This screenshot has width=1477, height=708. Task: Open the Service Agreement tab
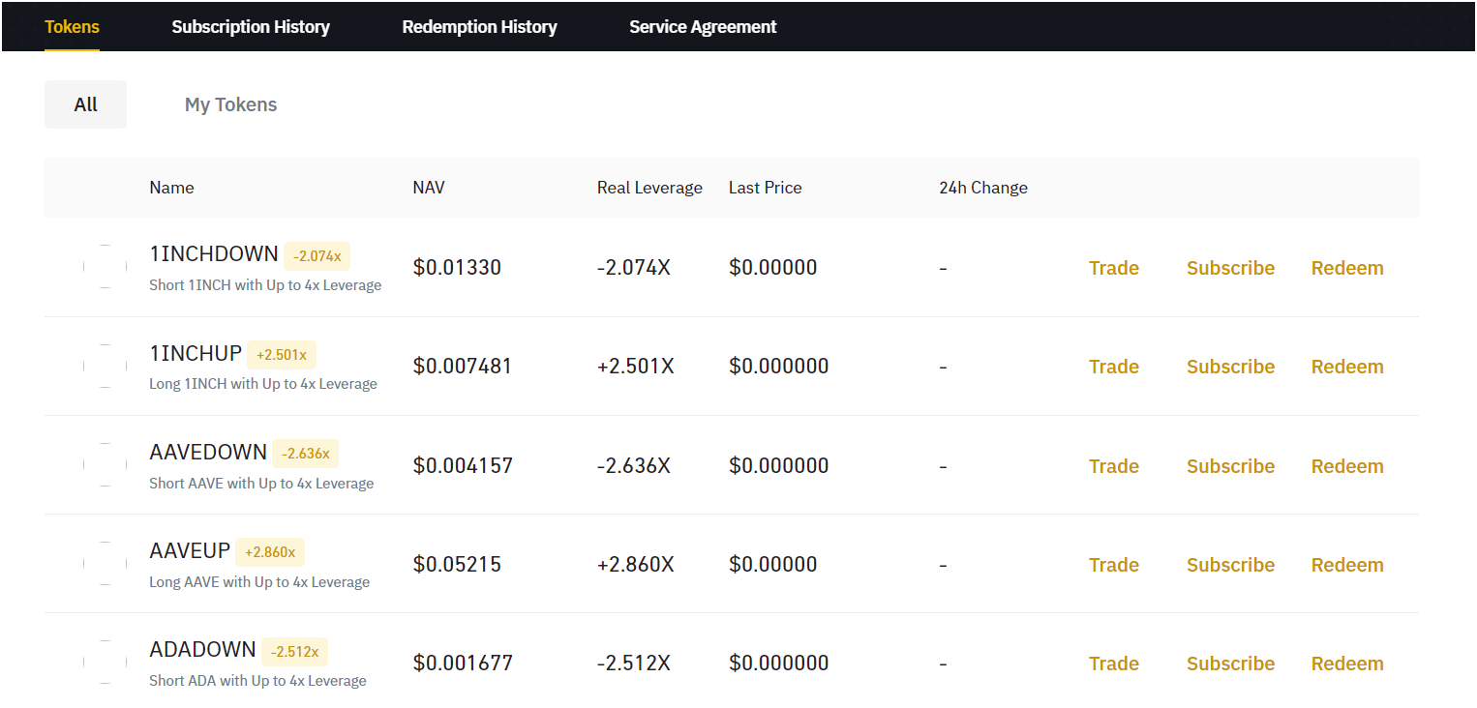pyautogui.click(x=703, y=27)
